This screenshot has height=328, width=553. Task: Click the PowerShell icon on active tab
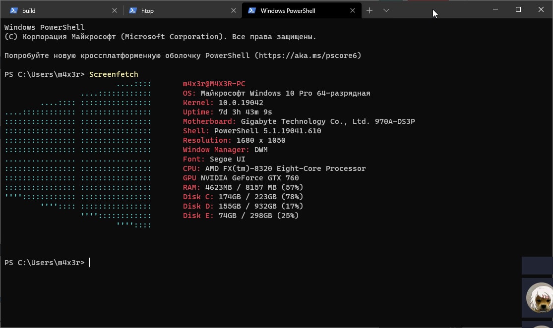pyautogui.click(x=252, y=10)
